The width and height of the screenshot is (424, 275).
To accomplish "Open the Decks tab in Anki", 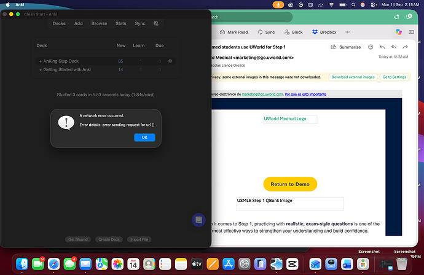I will click(x=59, y=23).
